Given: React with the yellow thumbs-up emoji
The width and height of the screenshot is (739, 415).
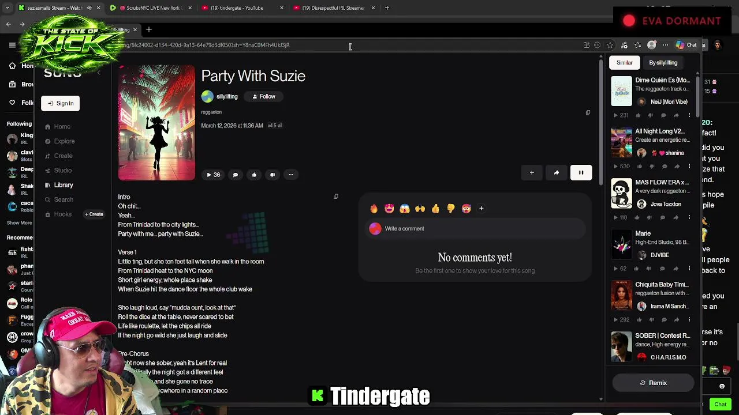Looking at the screenshot, I should (x=435, y=209).
